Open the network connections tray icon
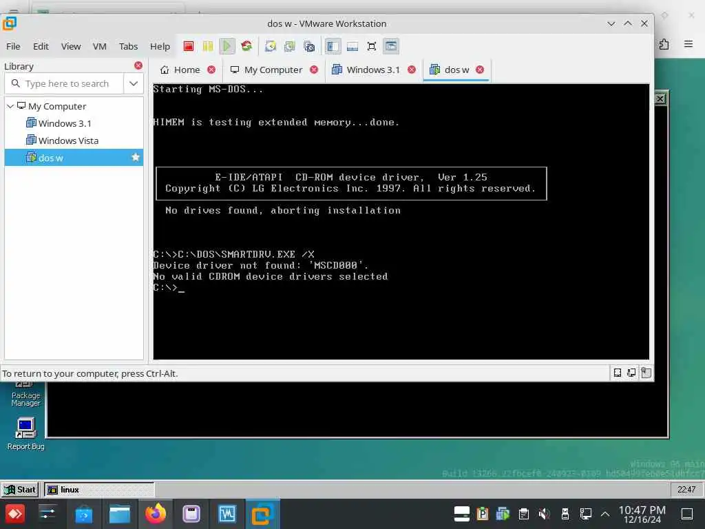Screen dimensions: 705x529 [x=585, y=514]
